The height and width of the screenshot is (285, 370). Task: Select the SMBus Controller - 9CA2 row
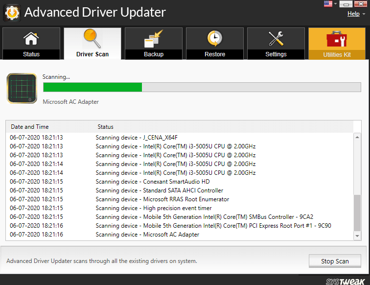pyautogui.click(x=180, y=217)
